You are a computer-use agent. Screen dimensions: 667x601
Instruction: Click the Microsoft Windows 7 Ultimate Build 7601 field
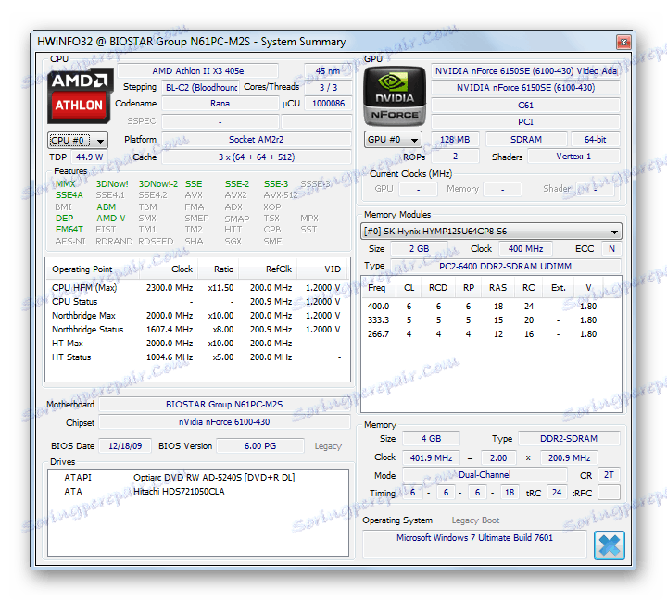474,544
